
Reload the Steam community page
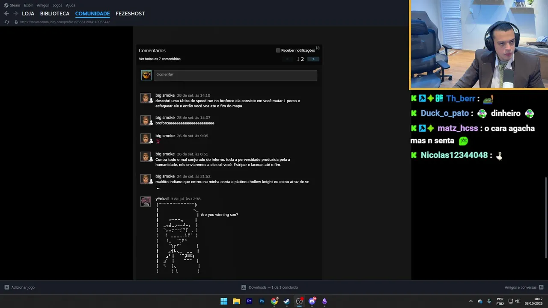[7, 22]
